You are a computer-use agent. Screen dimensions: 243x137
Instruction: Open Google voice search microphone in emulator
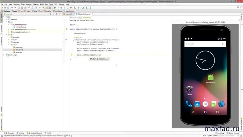(223, 44)
